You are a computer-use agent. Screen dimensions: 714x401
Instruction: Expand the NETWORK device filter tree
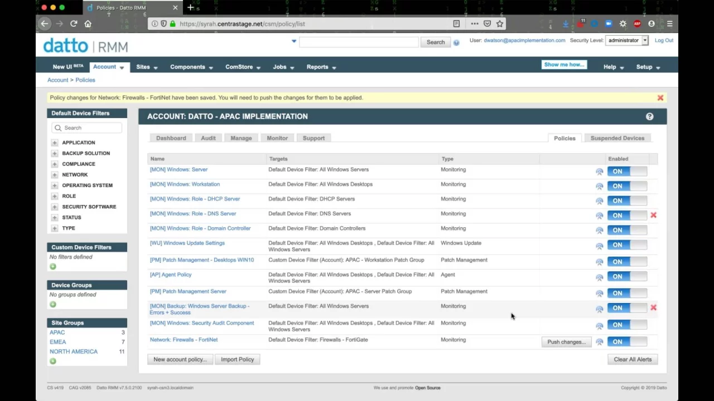[55, 175]
